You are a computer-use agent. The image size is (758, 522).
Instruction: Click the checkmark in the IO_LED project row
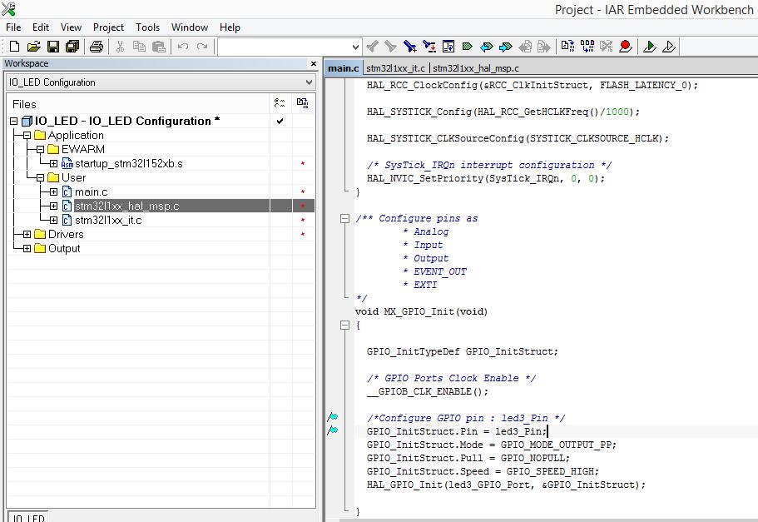(x=280, y=121)
